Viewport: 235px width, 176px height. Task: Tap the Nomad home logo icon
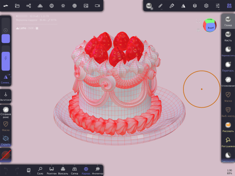6,6
